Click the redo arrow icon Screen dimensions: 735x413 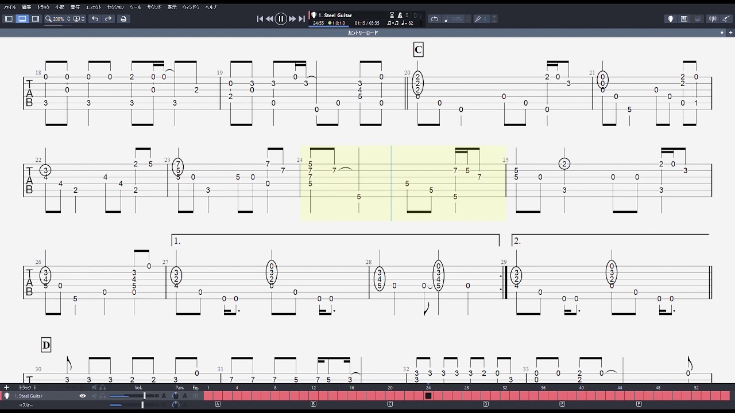coord(108,19)
